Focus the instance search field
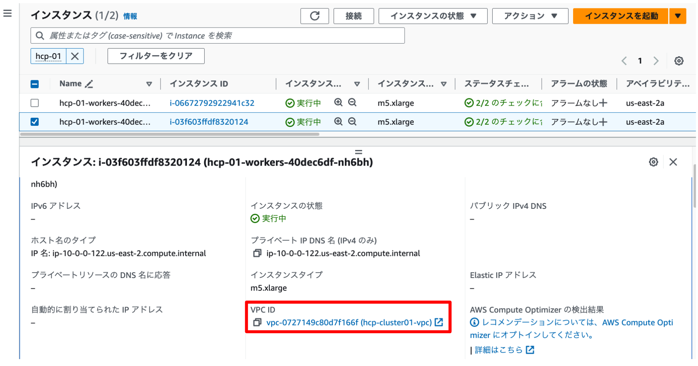Viewport: 698px width, 366px height. coord(218,36)
